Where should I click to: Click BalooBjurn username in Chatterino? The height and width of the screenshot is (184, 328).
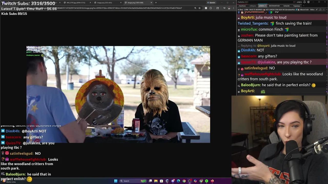pyautogui.click(x=251, y=85)
